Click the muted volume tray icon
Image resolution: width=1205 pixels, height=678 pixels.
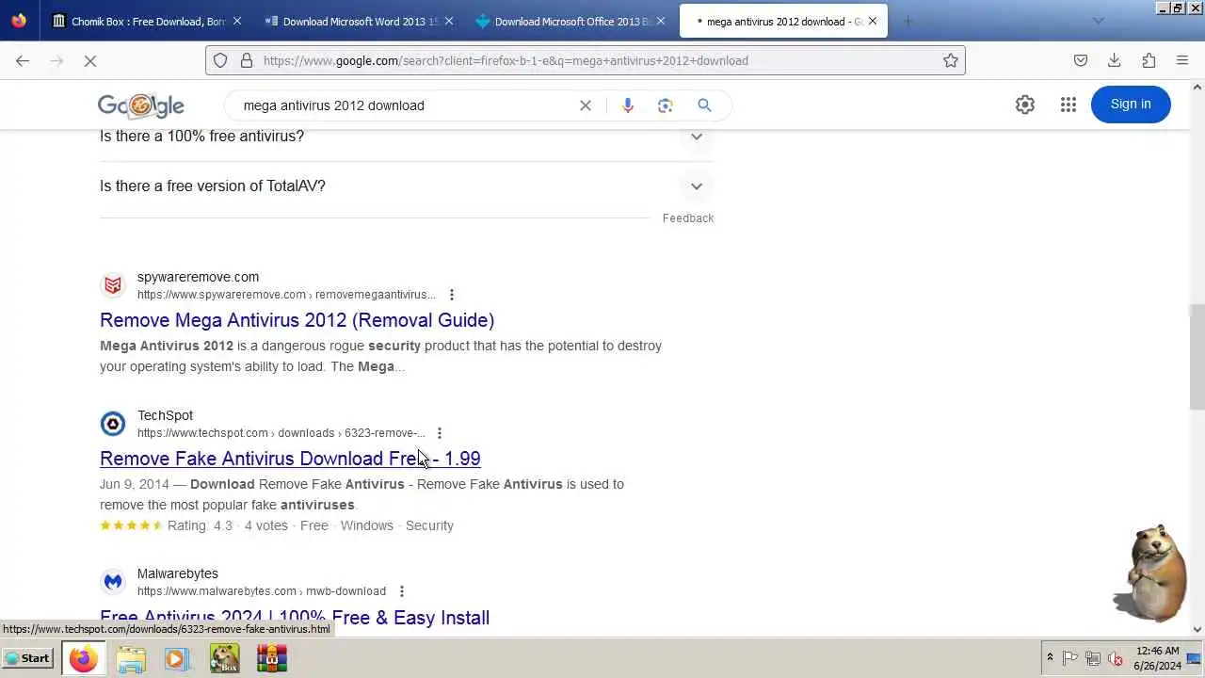(x=1116, y=658)
